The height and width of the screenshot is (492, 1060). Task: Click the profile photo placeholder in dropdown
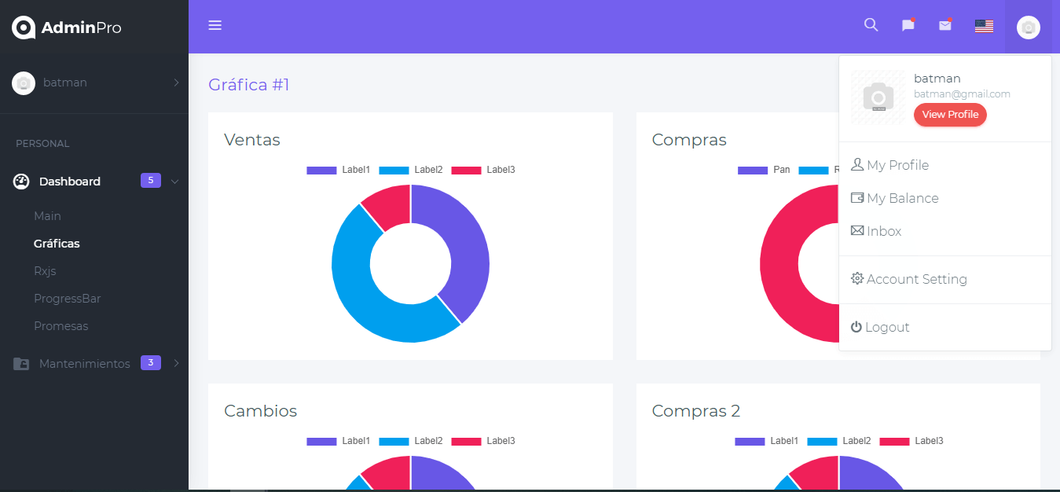point(878,97)
